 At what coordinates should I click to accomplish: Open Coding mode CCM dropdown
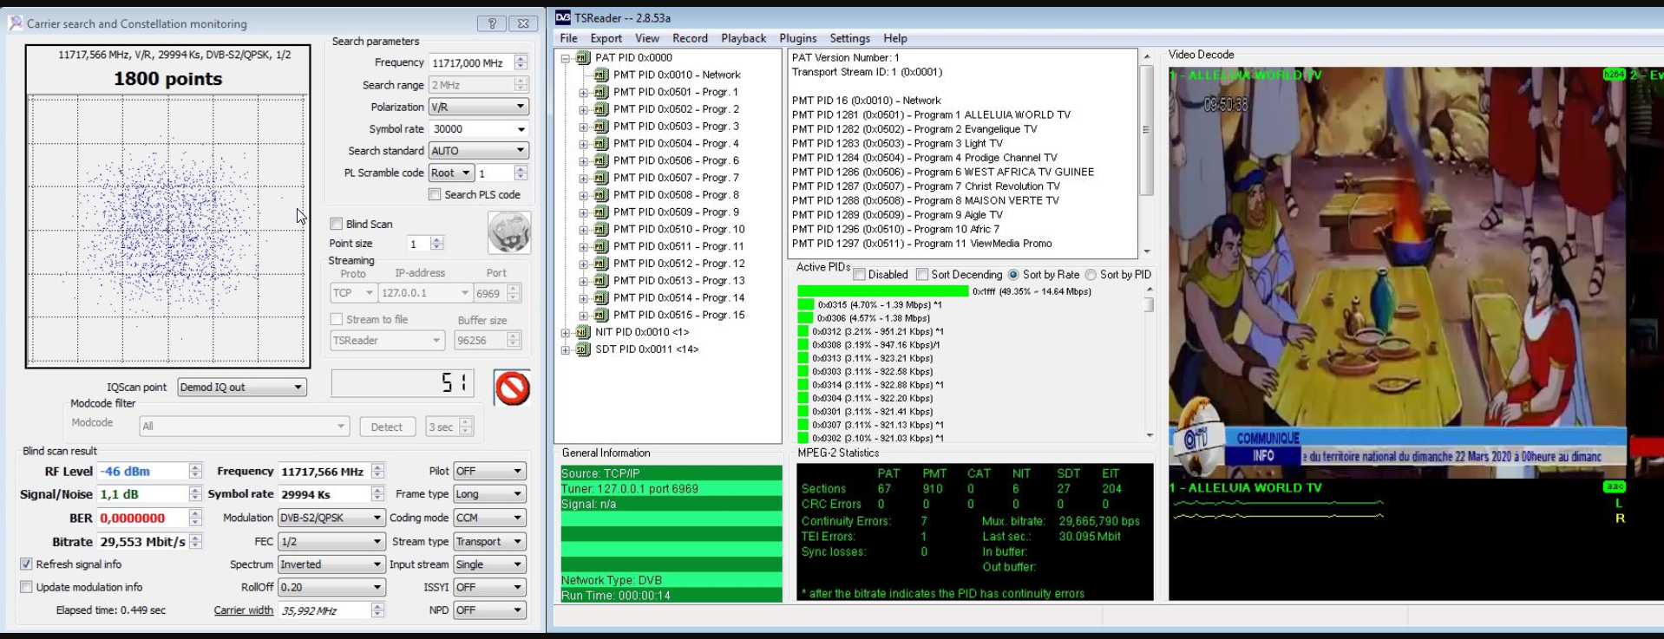point(490,518)
